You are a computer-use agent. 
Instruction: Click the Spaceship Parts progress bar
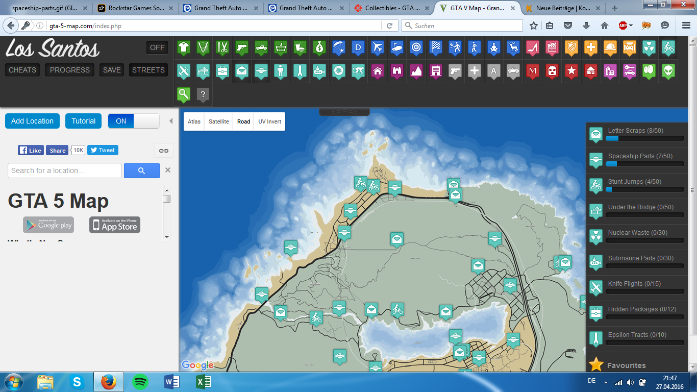(645, 164)
